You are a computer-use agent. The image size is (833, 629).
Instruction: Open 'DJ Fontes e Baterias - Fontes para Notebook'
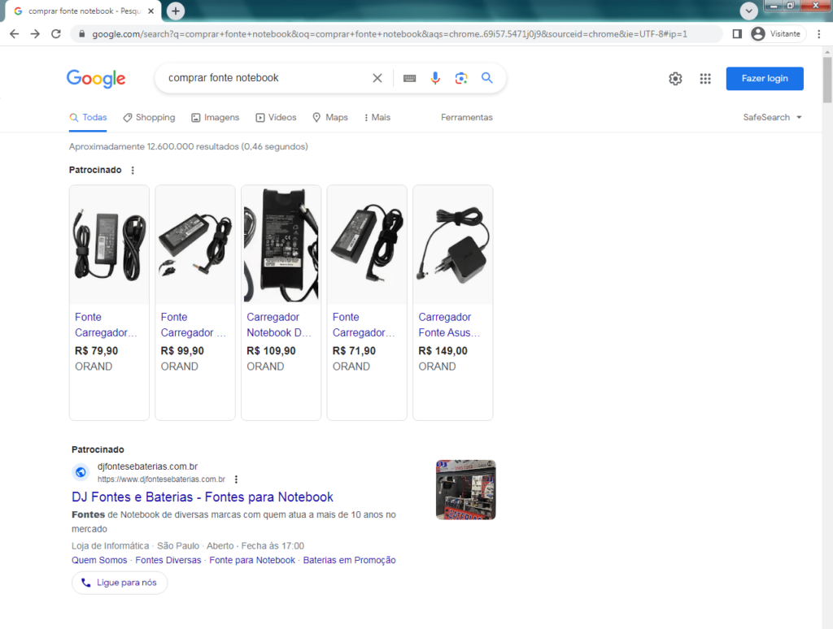pyautogui.click(x=203, y=497)
